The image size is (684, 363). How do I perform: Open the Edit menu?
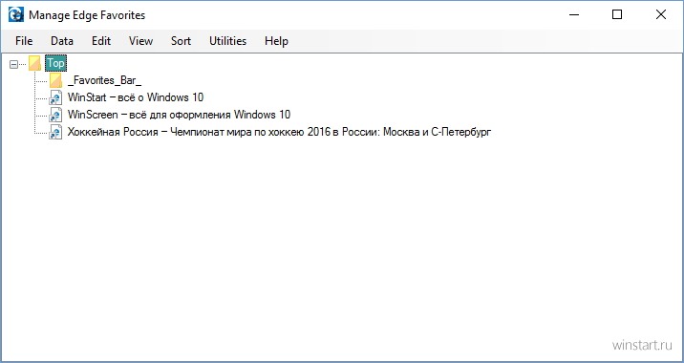click(x=101, y=41)
